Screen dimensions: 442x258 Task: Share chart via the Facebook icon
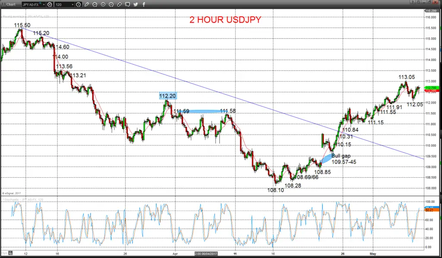click(x=144, y=4)
